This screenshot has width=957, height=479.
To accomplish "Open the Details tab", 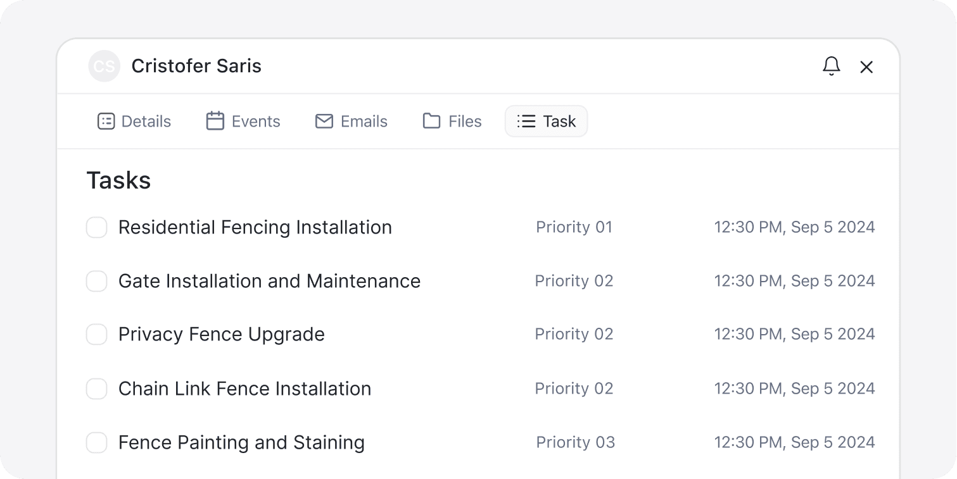I will tap(134, 121).
